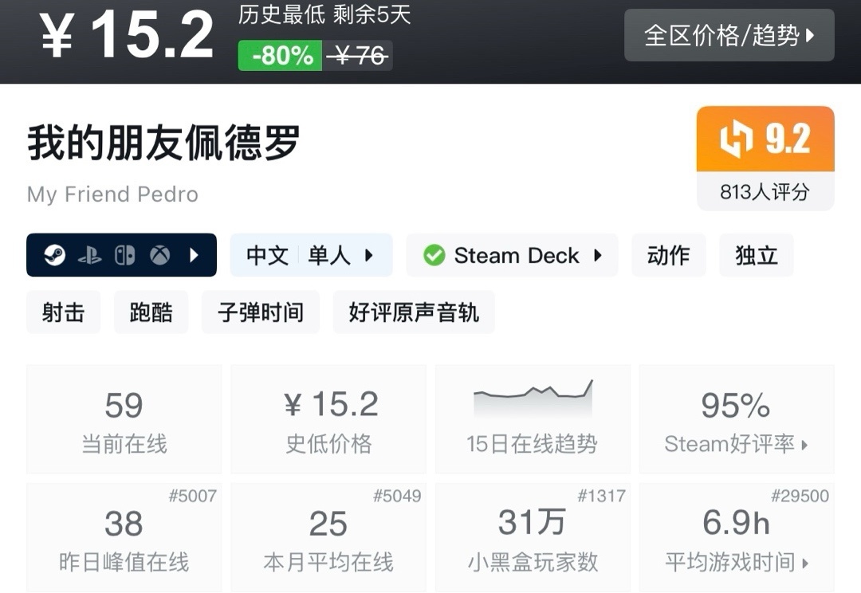Viewport: 861px width, 593px height.
Task: Click the PlayStation platform icon
Action: [x=89, y=256]
